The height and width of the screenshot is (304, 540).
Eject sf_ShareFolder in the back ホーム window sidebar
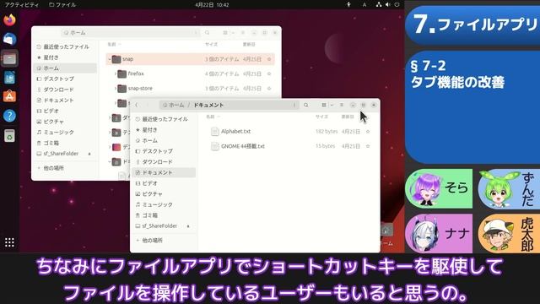(x=89, y=154)
